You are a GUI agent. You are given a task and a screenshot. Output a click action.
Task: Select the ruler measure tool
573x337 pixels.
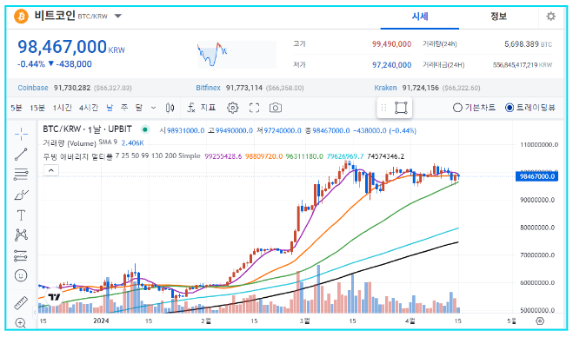point(21,302)
